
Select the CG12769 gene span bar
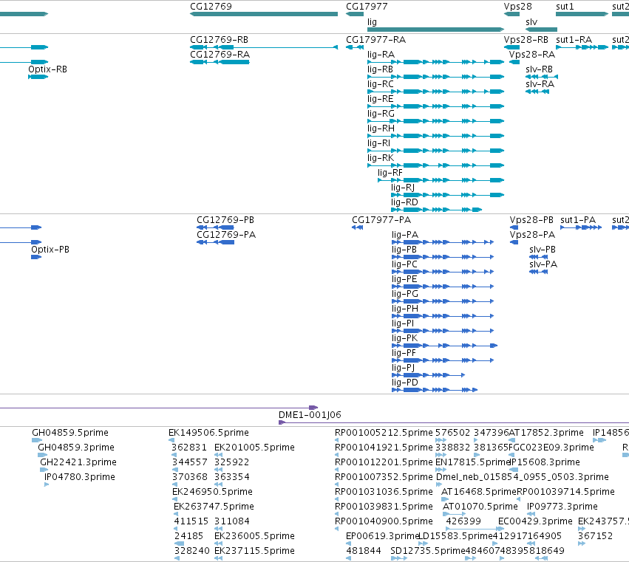tap(264, 14)
